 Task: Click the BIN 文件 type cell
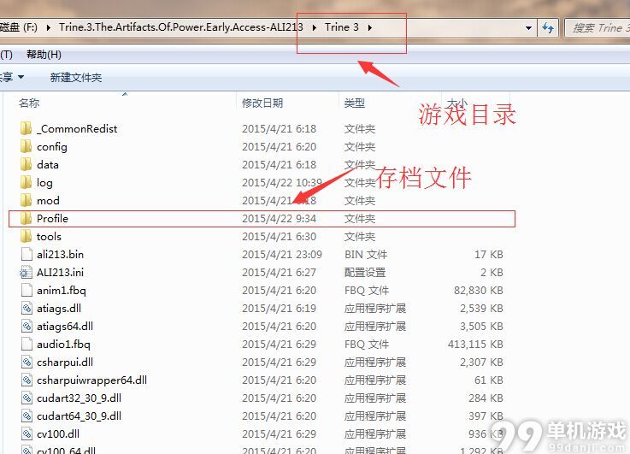(x=366, y=254)
